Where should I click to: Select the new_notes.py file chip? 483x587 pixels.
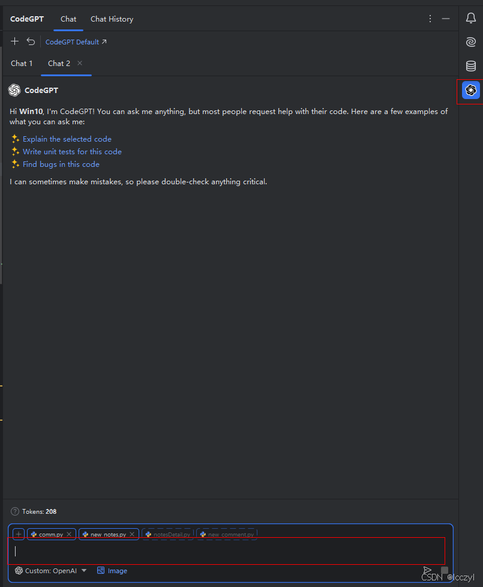(x=108, y=534)
